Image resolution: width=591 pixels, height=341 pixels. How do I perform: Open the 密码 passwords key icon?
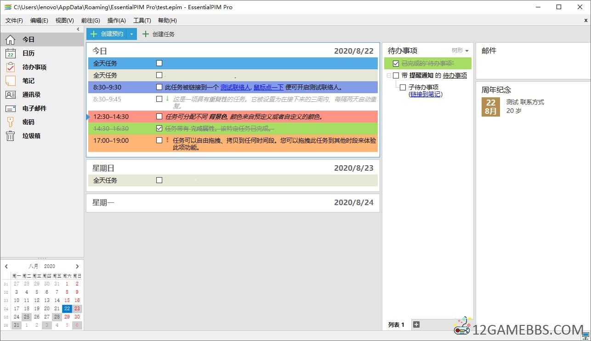point(10,122)
